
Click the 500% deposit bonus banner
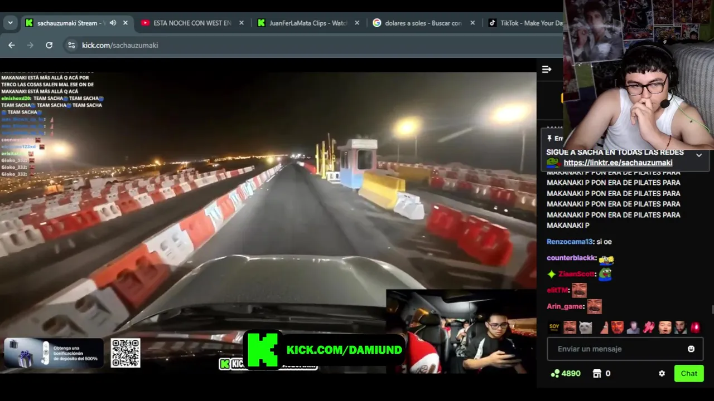53,353
